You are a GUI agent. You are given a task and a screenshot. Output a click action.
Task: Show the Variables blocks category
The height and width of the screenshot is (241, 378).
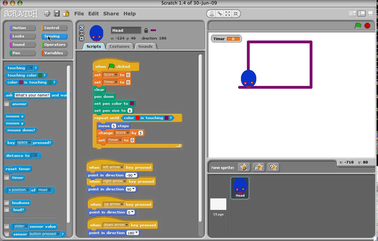pos(54,53)
